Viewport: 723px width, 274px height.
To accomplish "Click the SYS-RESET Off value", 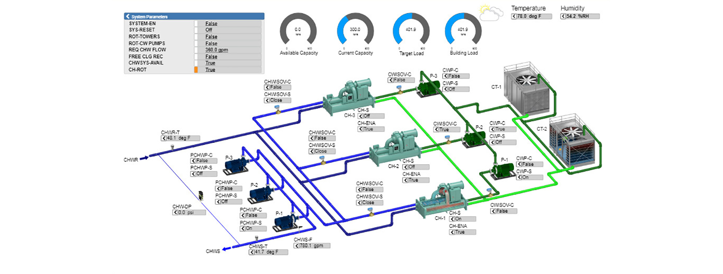I will click(x=209, y=30).
